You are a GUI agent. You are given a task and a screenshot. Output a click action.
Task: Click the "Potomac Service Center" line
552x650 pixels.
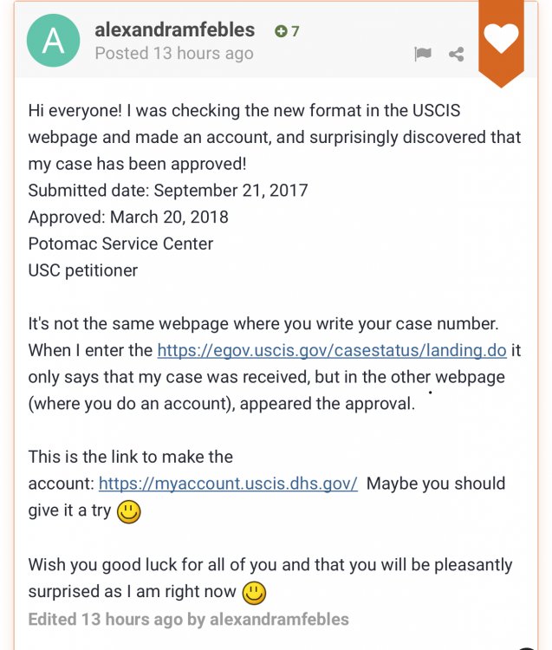(x=120, y=244)
